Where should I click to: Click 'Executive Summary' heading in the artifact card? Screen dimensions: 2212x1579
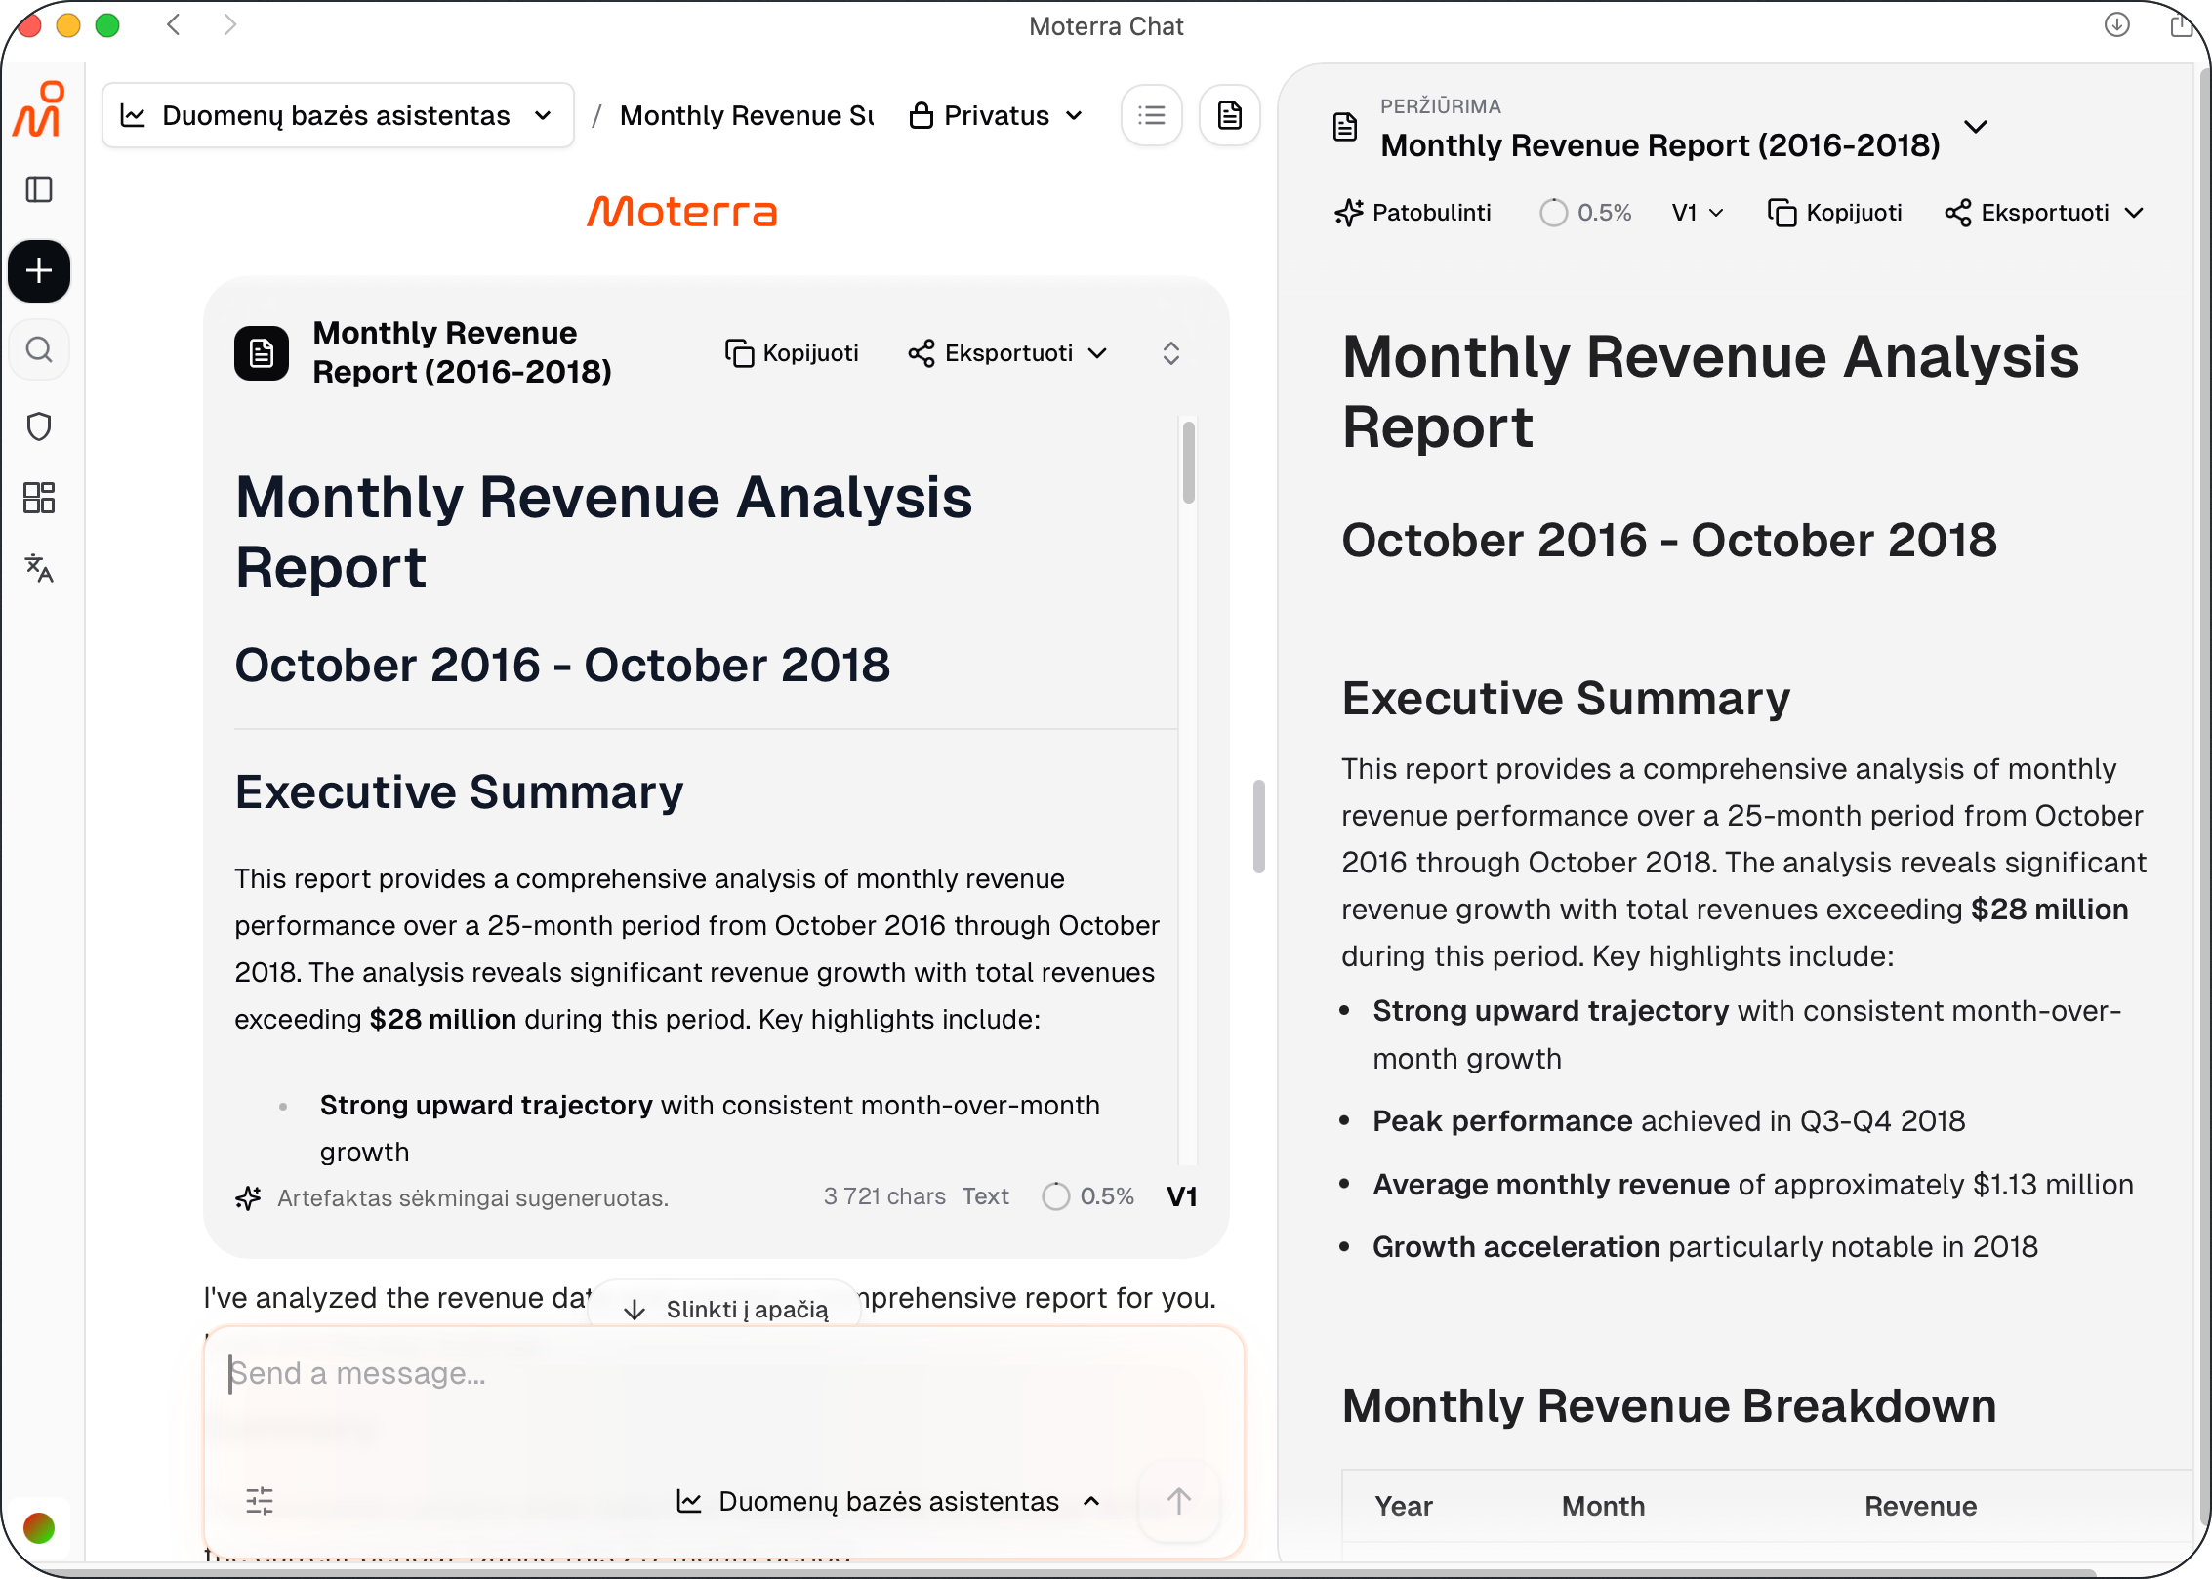tap(459, 791)
